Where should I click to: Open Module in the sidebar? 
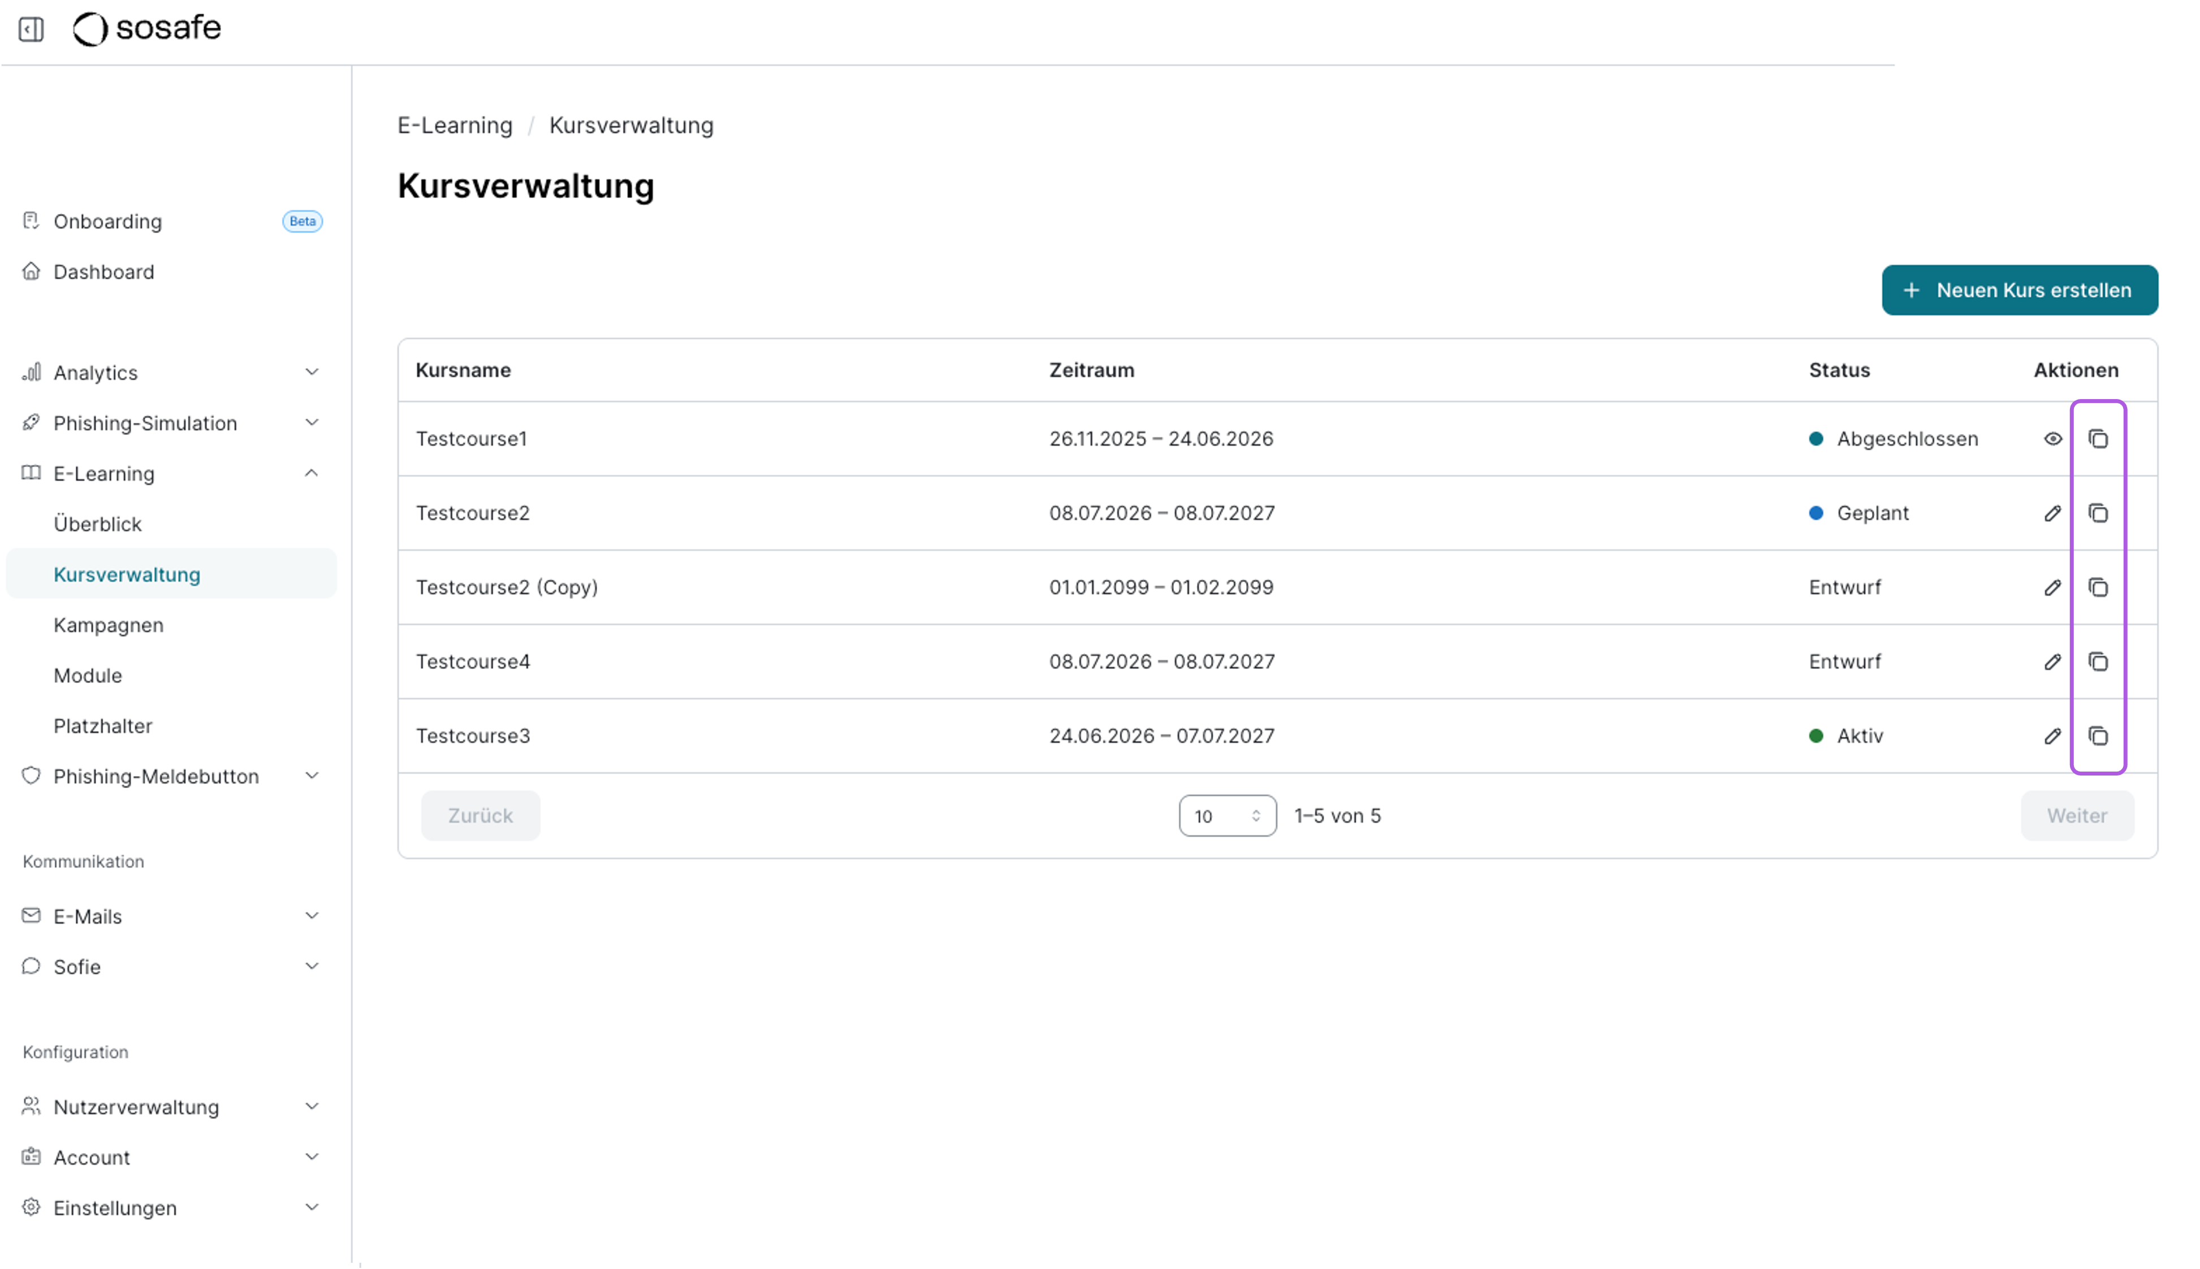pos(88,675)
